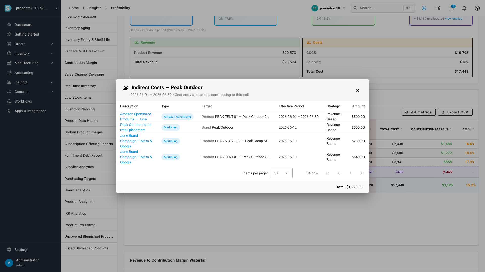Screen dimensions: 485x272
Task: Open Purchasing Targets report
Action: (x=89, y=179)
